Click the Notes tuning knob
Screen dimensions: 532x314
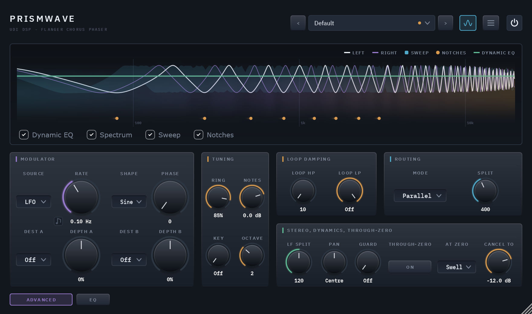click(x=252, y=197)
